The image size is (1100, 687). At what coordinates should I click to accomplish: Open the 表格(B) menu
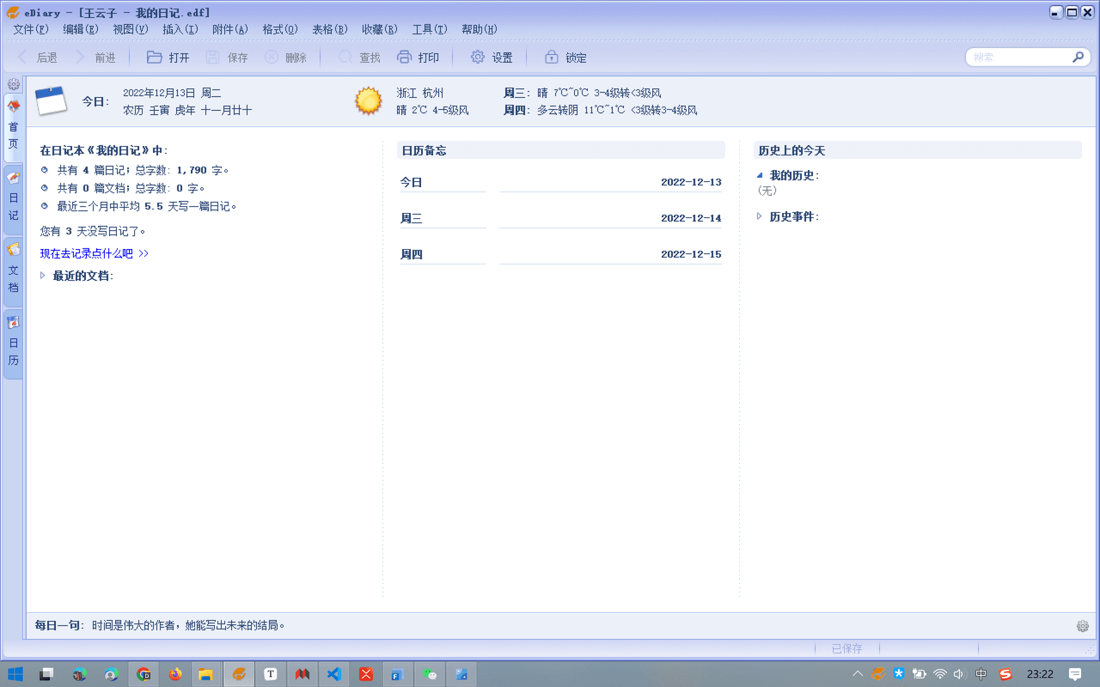[329, 29]
